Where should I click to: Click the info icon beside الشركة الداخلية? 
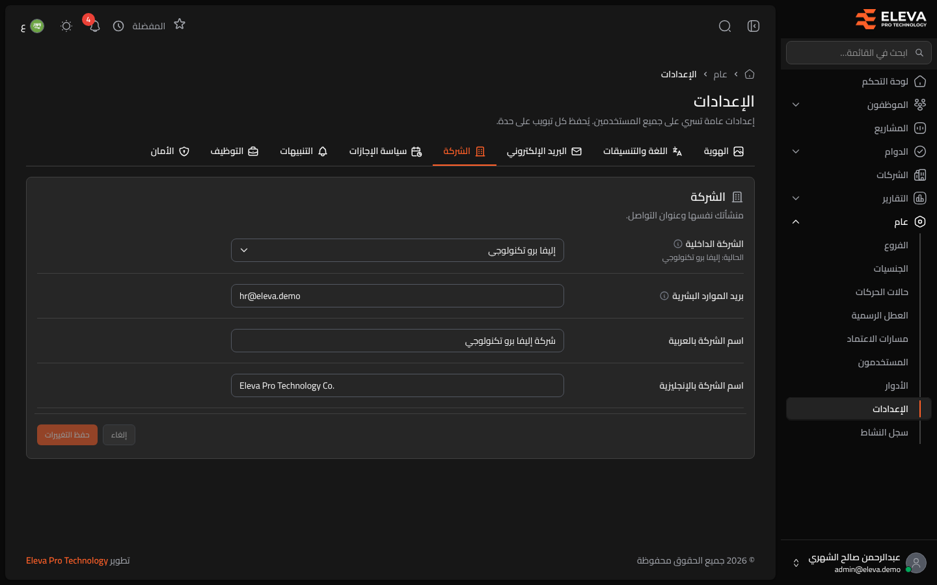pyautogui.click(x=678, y=244)
